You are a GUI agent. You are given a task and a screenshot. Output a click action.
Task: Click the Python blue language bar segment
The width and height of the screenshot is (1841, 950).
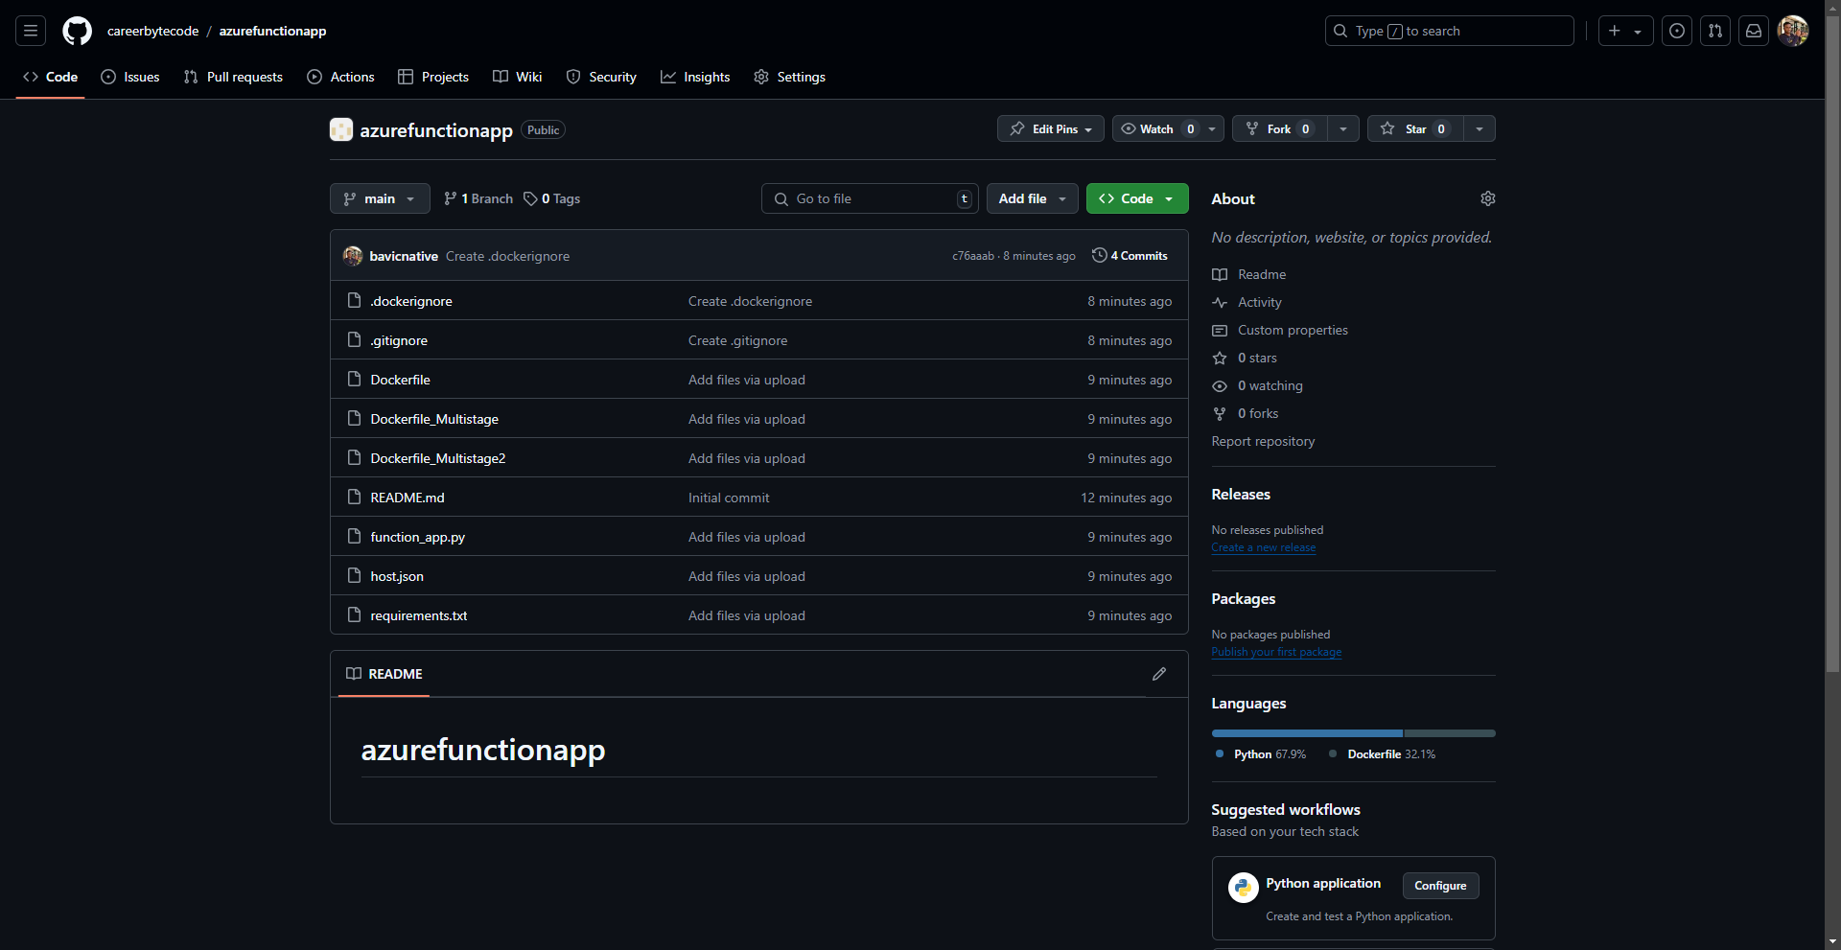[x=1307, y=733]
